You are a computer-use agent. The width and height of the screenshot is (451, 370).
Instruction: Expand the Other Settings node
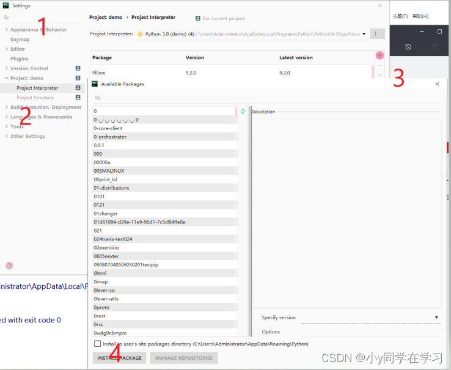pos(6,136)
